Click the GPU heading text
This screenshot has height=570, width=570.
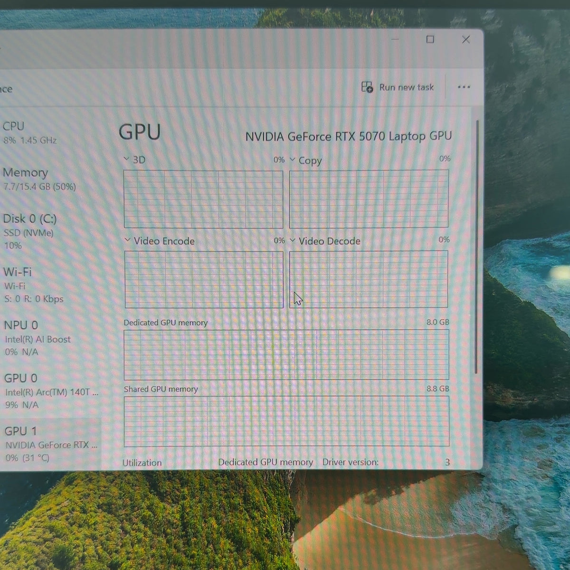(x=140, y=132)
